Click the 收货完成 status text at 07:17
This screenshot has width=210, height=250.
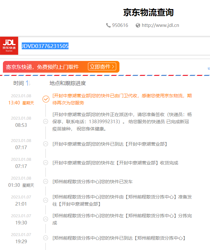(115, 163)
